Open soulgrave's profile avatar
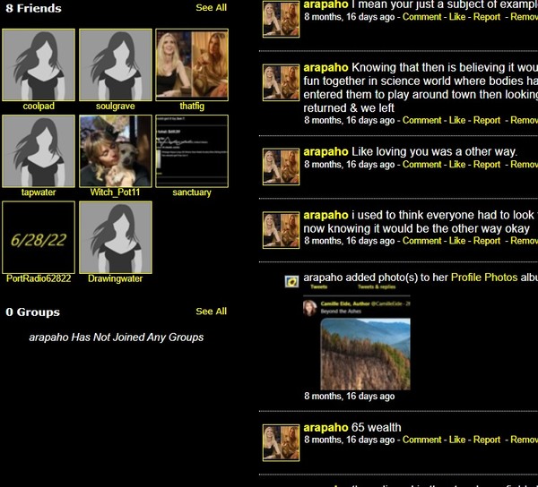This screenshot has width=538, height=487. pyautogui.click(x=116, y=65)
